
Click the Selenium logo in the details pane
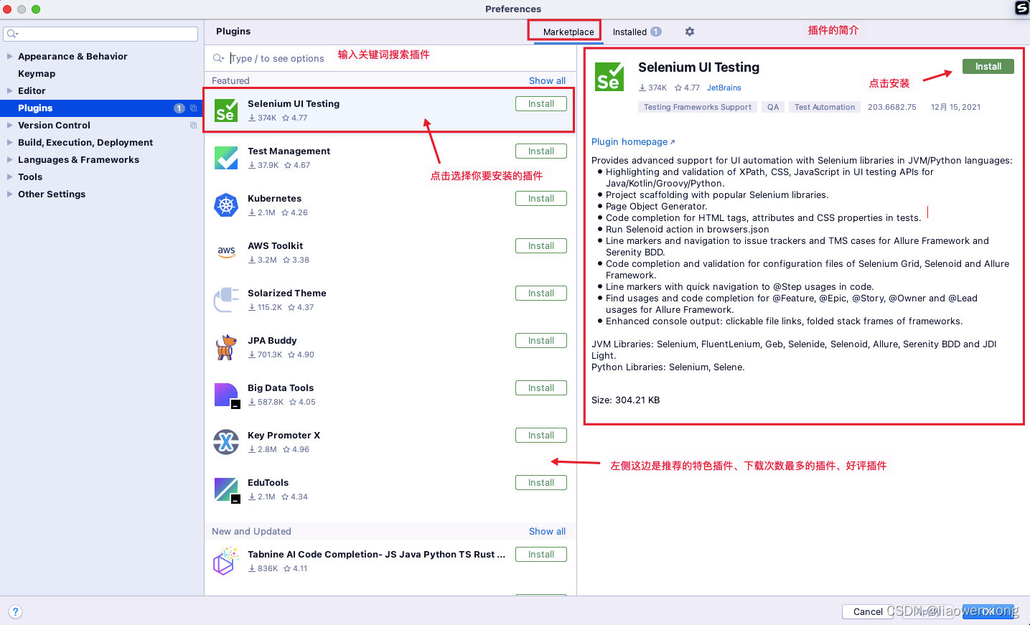609,77
